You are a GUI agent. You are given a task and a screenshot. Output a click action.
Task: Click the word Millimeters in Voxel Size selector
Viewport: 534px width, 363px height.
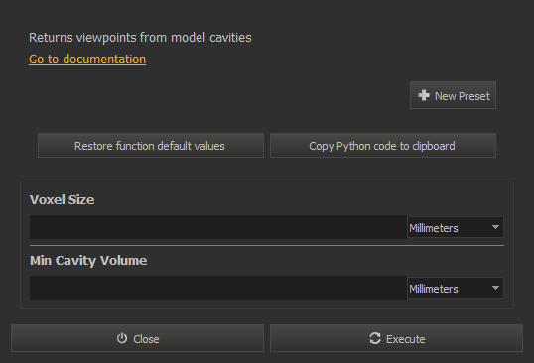click(434, 227)
